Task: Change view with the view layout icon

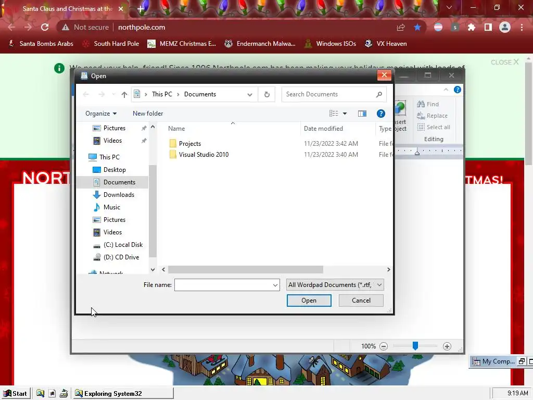Action: 334,114
